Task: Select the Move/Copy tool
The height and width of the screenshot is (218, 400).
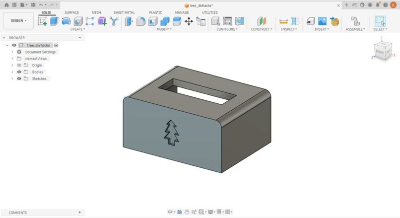Action: (189, 21)
